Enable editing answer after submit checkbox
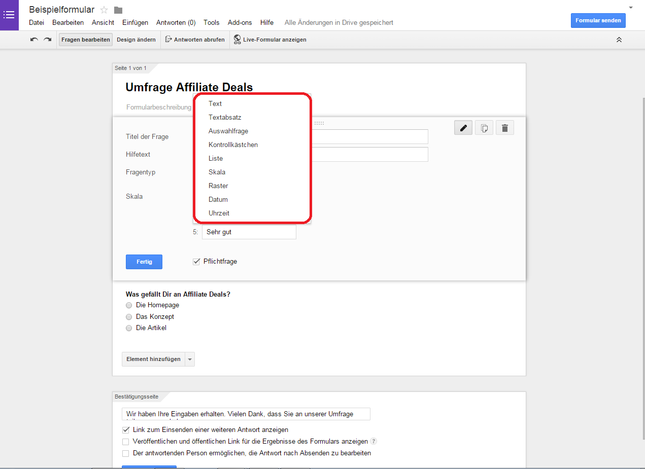This screenshot has height=469, width=645. coord(126,453)
